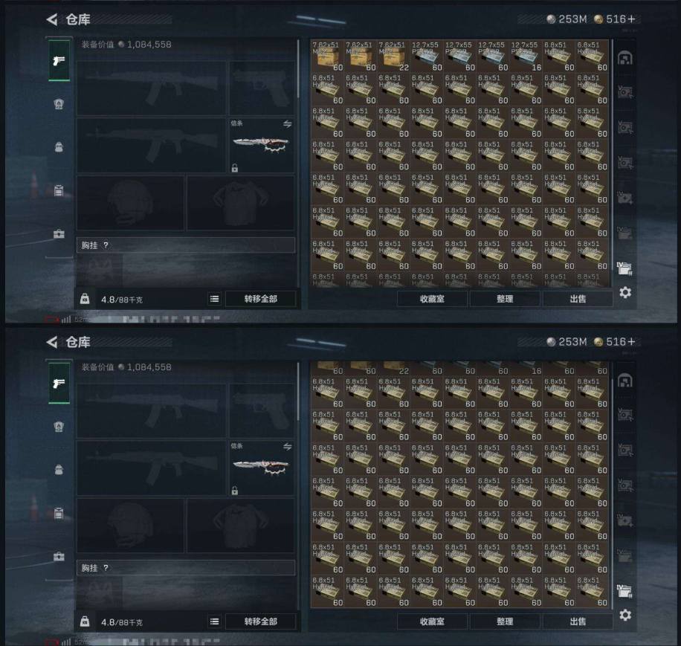Open 收藏室 in the upper screenshot

432,299
